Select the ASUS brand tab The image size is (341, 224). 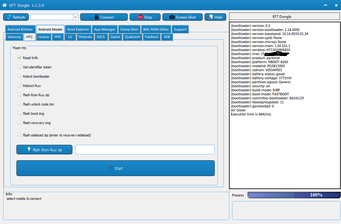[101, 37]
